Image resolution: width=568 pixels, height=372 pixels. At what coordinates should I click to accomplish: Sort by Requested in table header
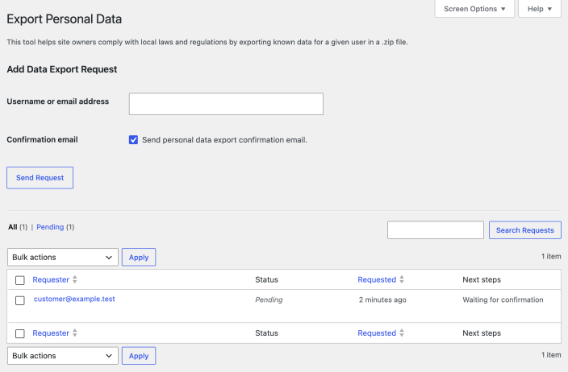click(377, 280)
